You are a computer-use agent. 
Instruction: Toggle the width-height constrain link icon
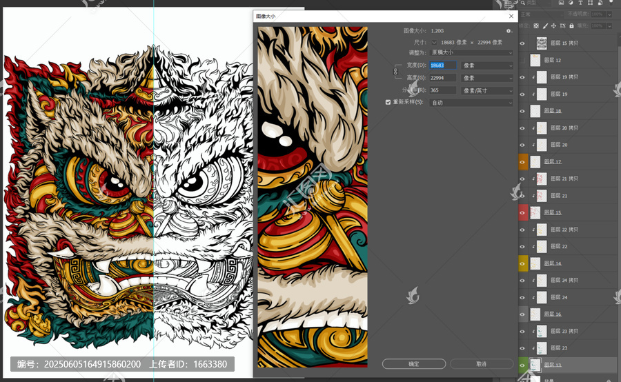point(395,72)
